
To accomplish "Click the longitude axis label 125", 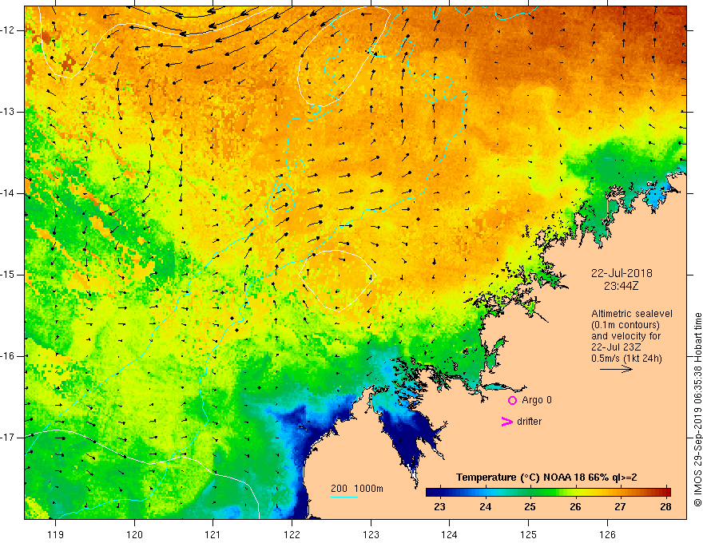I will (529, 534).
